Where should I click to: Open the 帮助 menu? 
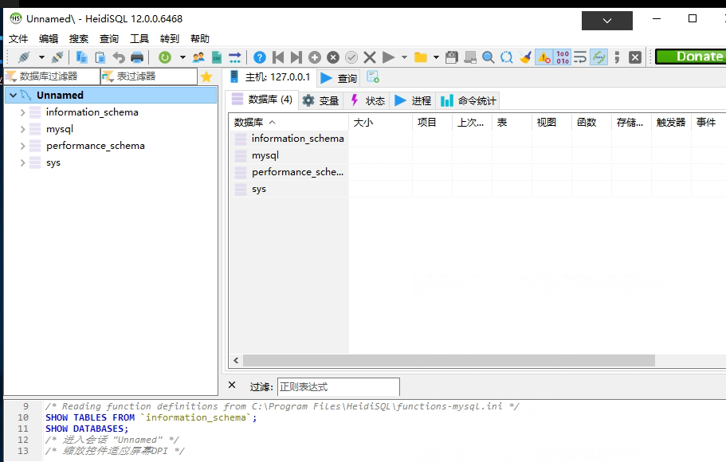[x=200, y=39]
